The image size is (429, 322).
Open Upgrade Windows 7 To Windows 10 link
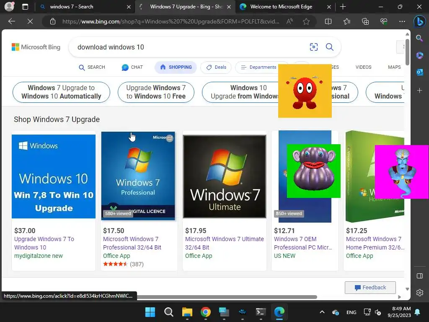tap(44, 243)
